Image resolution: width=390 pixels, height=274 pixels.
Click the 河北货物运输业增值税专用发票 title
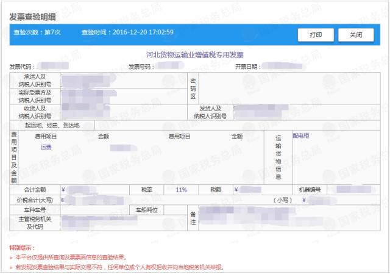195,55
